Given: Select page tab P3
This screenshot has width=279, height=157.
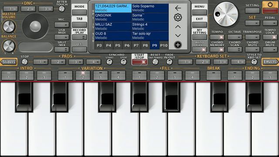Looking at the screenshot, I should click(x=99, y=45).
